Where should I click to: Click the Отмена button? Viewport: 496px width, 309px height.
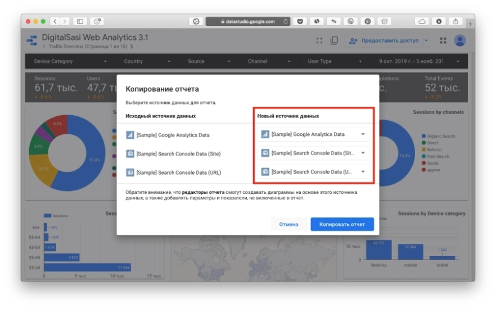click(x=288, y=224)
